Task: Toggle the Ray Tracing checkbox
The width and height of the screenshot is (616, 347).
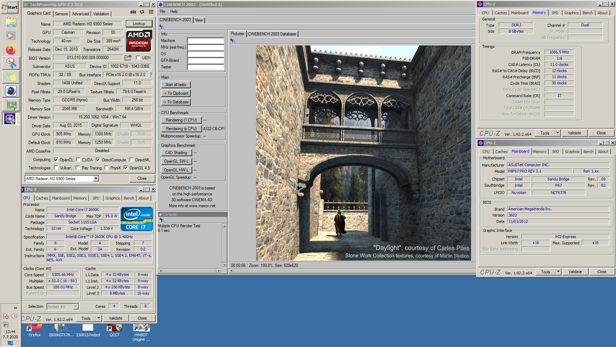Action: click(x=78, y=168)
